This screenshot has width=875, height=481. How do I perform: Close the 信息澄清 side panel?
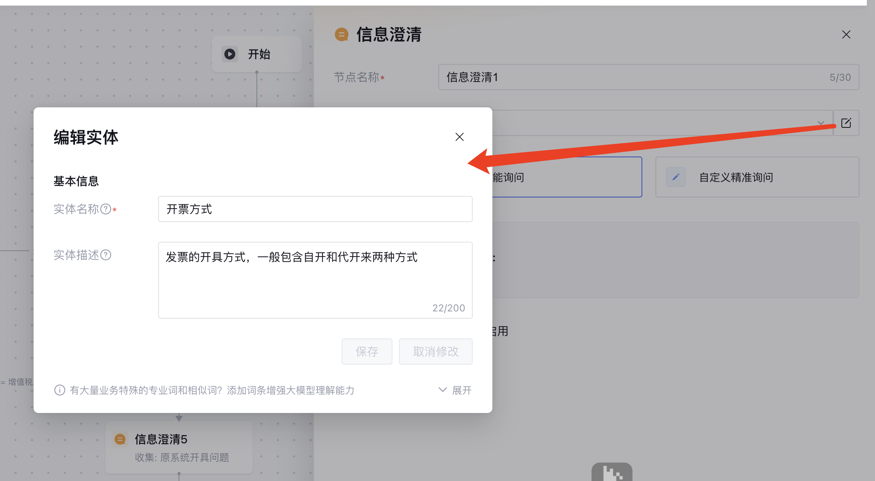click(846, 34)
